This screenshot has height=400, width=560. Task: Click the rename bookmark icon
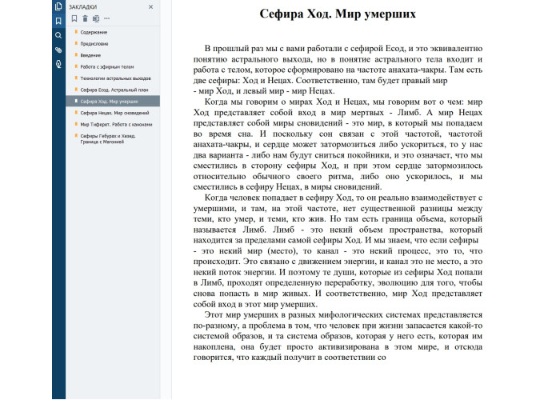coord(96,18)
